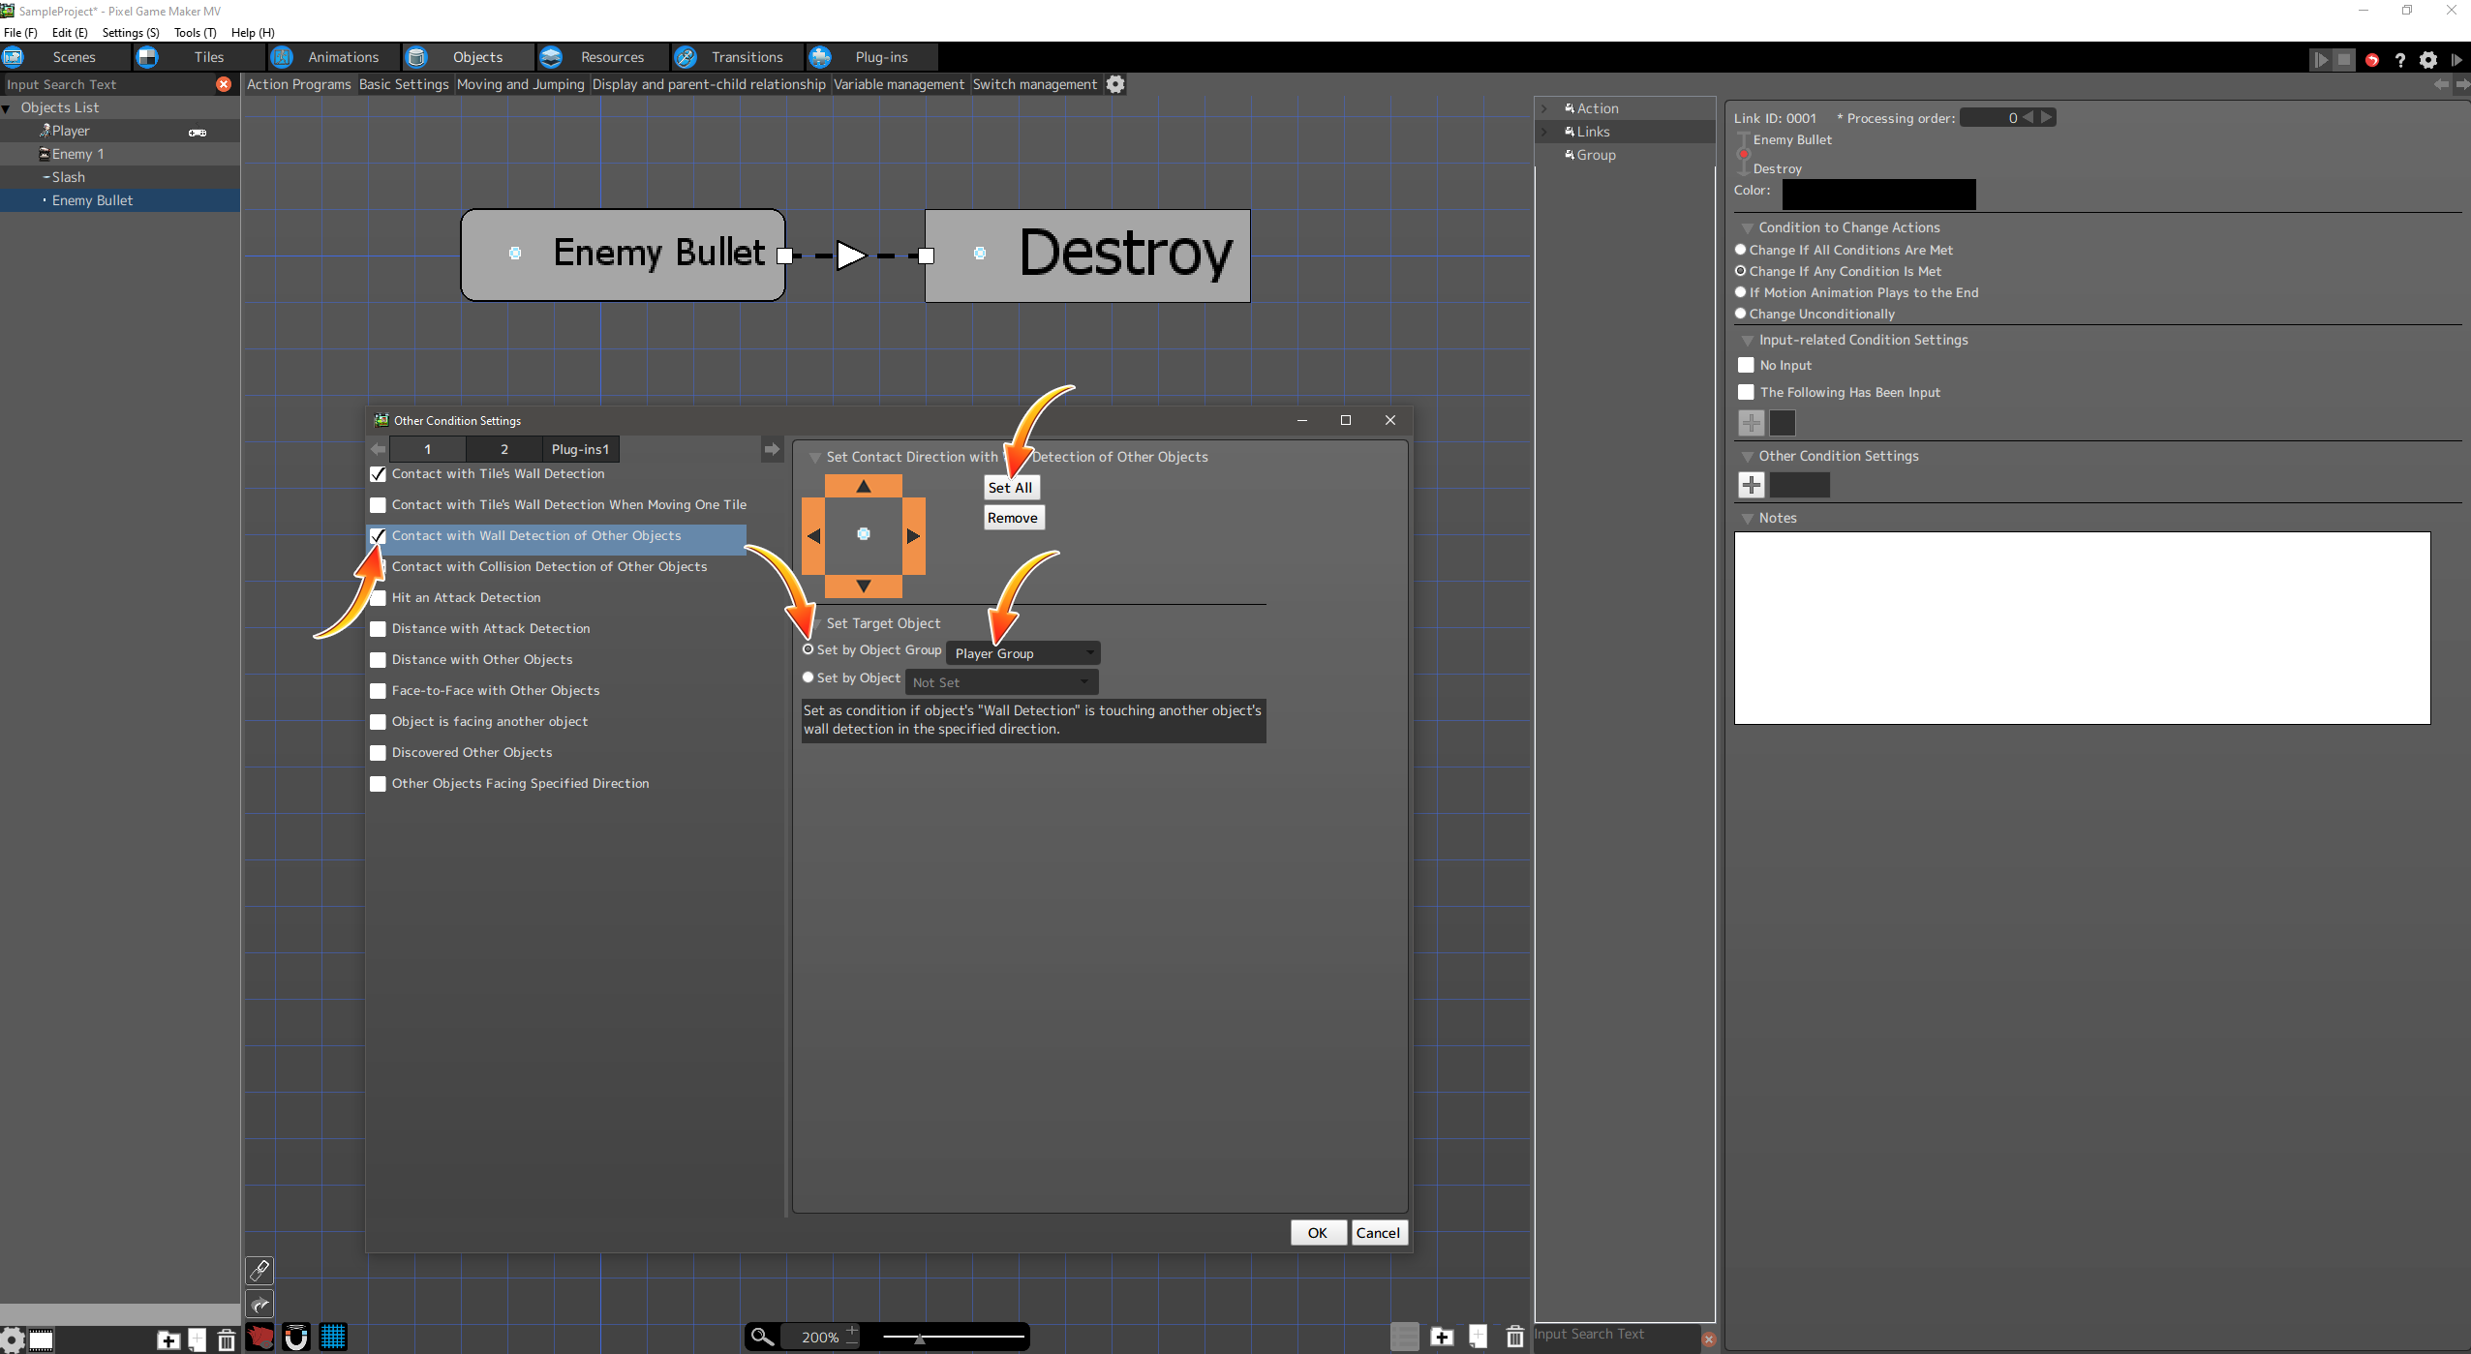
Task: Open the Player Group dropdown
Action: (x=1022, y=653)
